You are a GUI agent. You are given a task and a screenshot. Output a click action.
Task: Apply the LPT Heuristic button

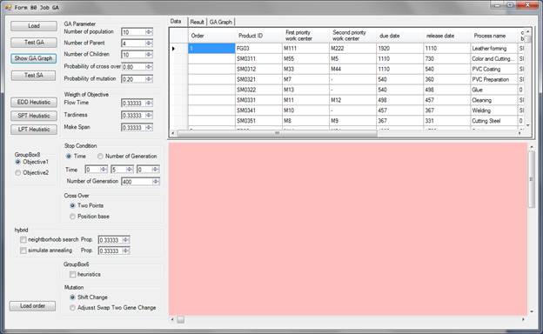coord(34,129)
